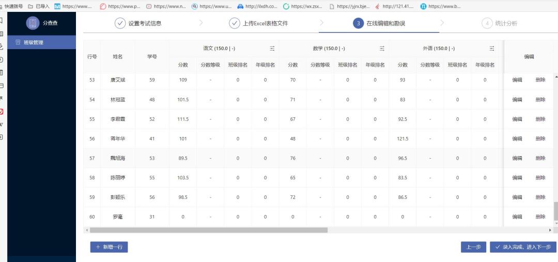Select the name cell 魏旭海
Viewport: 558px width, 262px height.
click(x=118, y=159)
